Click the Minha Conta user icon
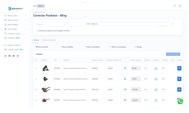 5,16
